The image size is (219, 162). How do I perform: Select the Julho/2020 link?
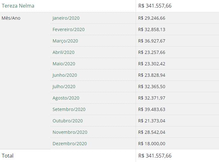click(64, 87)
